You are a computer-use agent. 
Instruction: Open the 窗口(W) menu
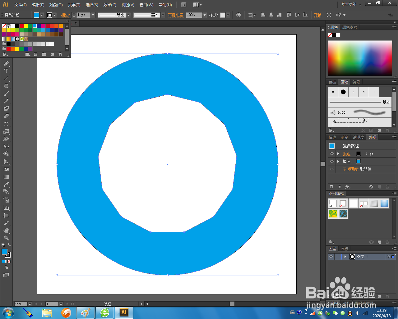(x=146, y=5)
